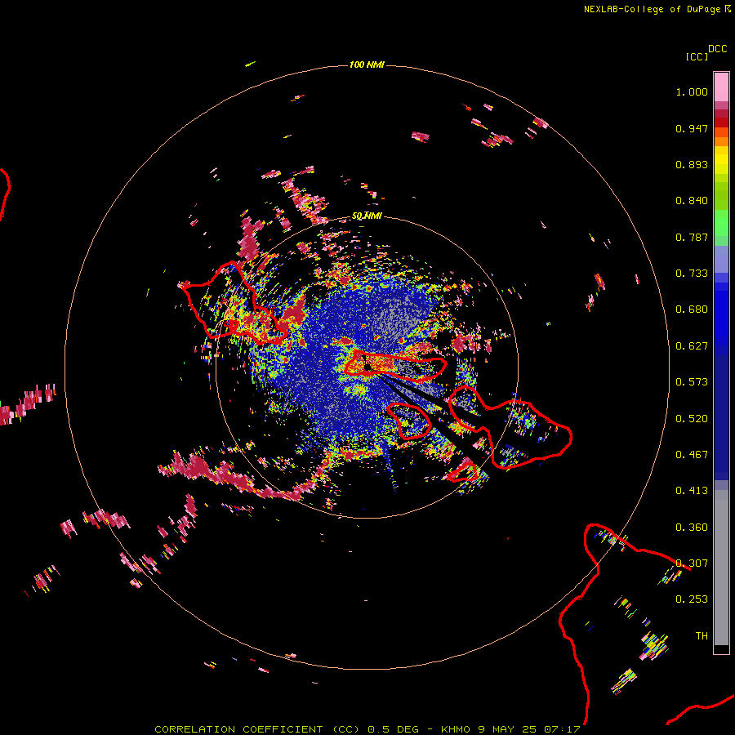Image resolution: width=735 pixels, height=735 pixels.
Task: Select the 0.680 scale value
Action: [692, 310]
